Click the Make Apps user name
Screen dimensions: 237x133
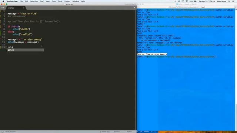tap(221, 1)
